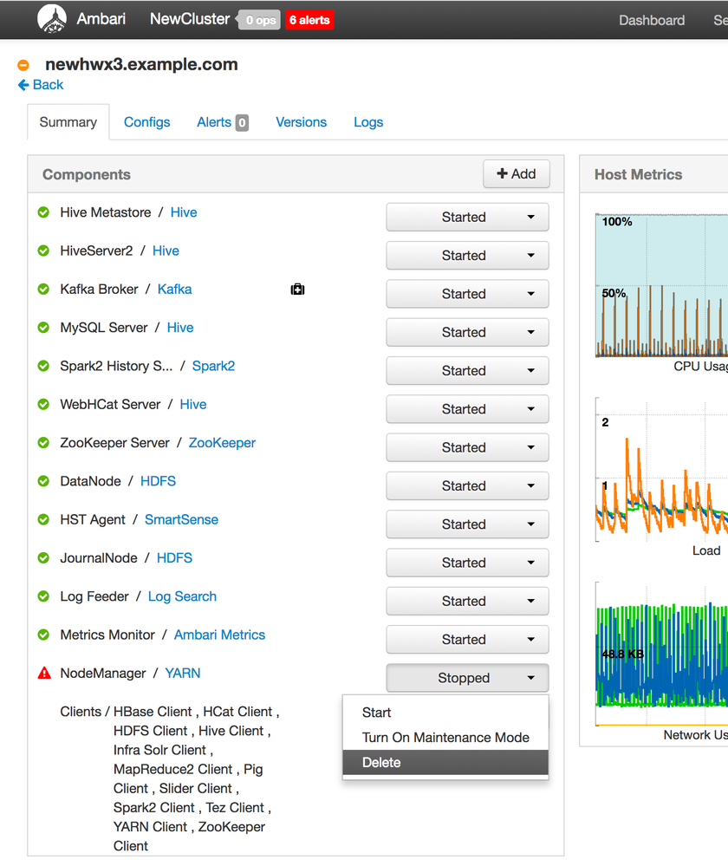This screenshot has width=728, height=866.
Task: Open the Log Feeder Started dropdown
Action: click(x=467, y=601)
